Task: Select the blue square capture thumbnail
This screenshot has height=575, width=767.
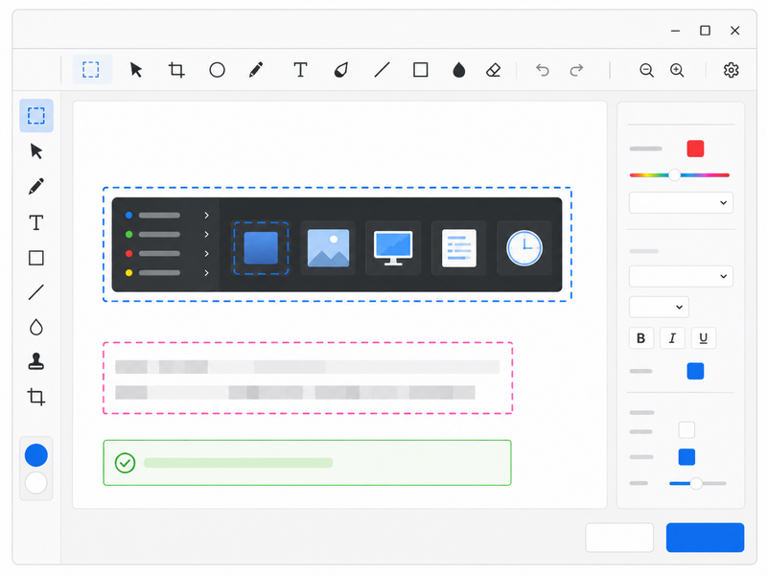Action: click(261, 248)
